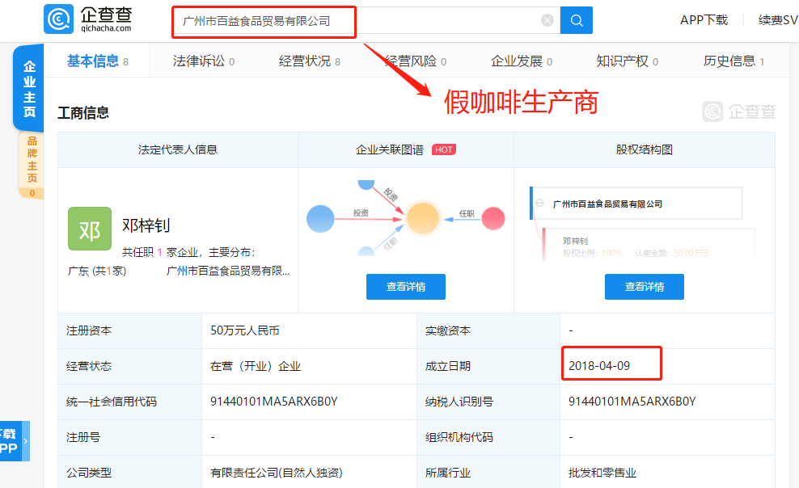Click the 股权结构图 header
799x488 pixels.
coord(644,149)
